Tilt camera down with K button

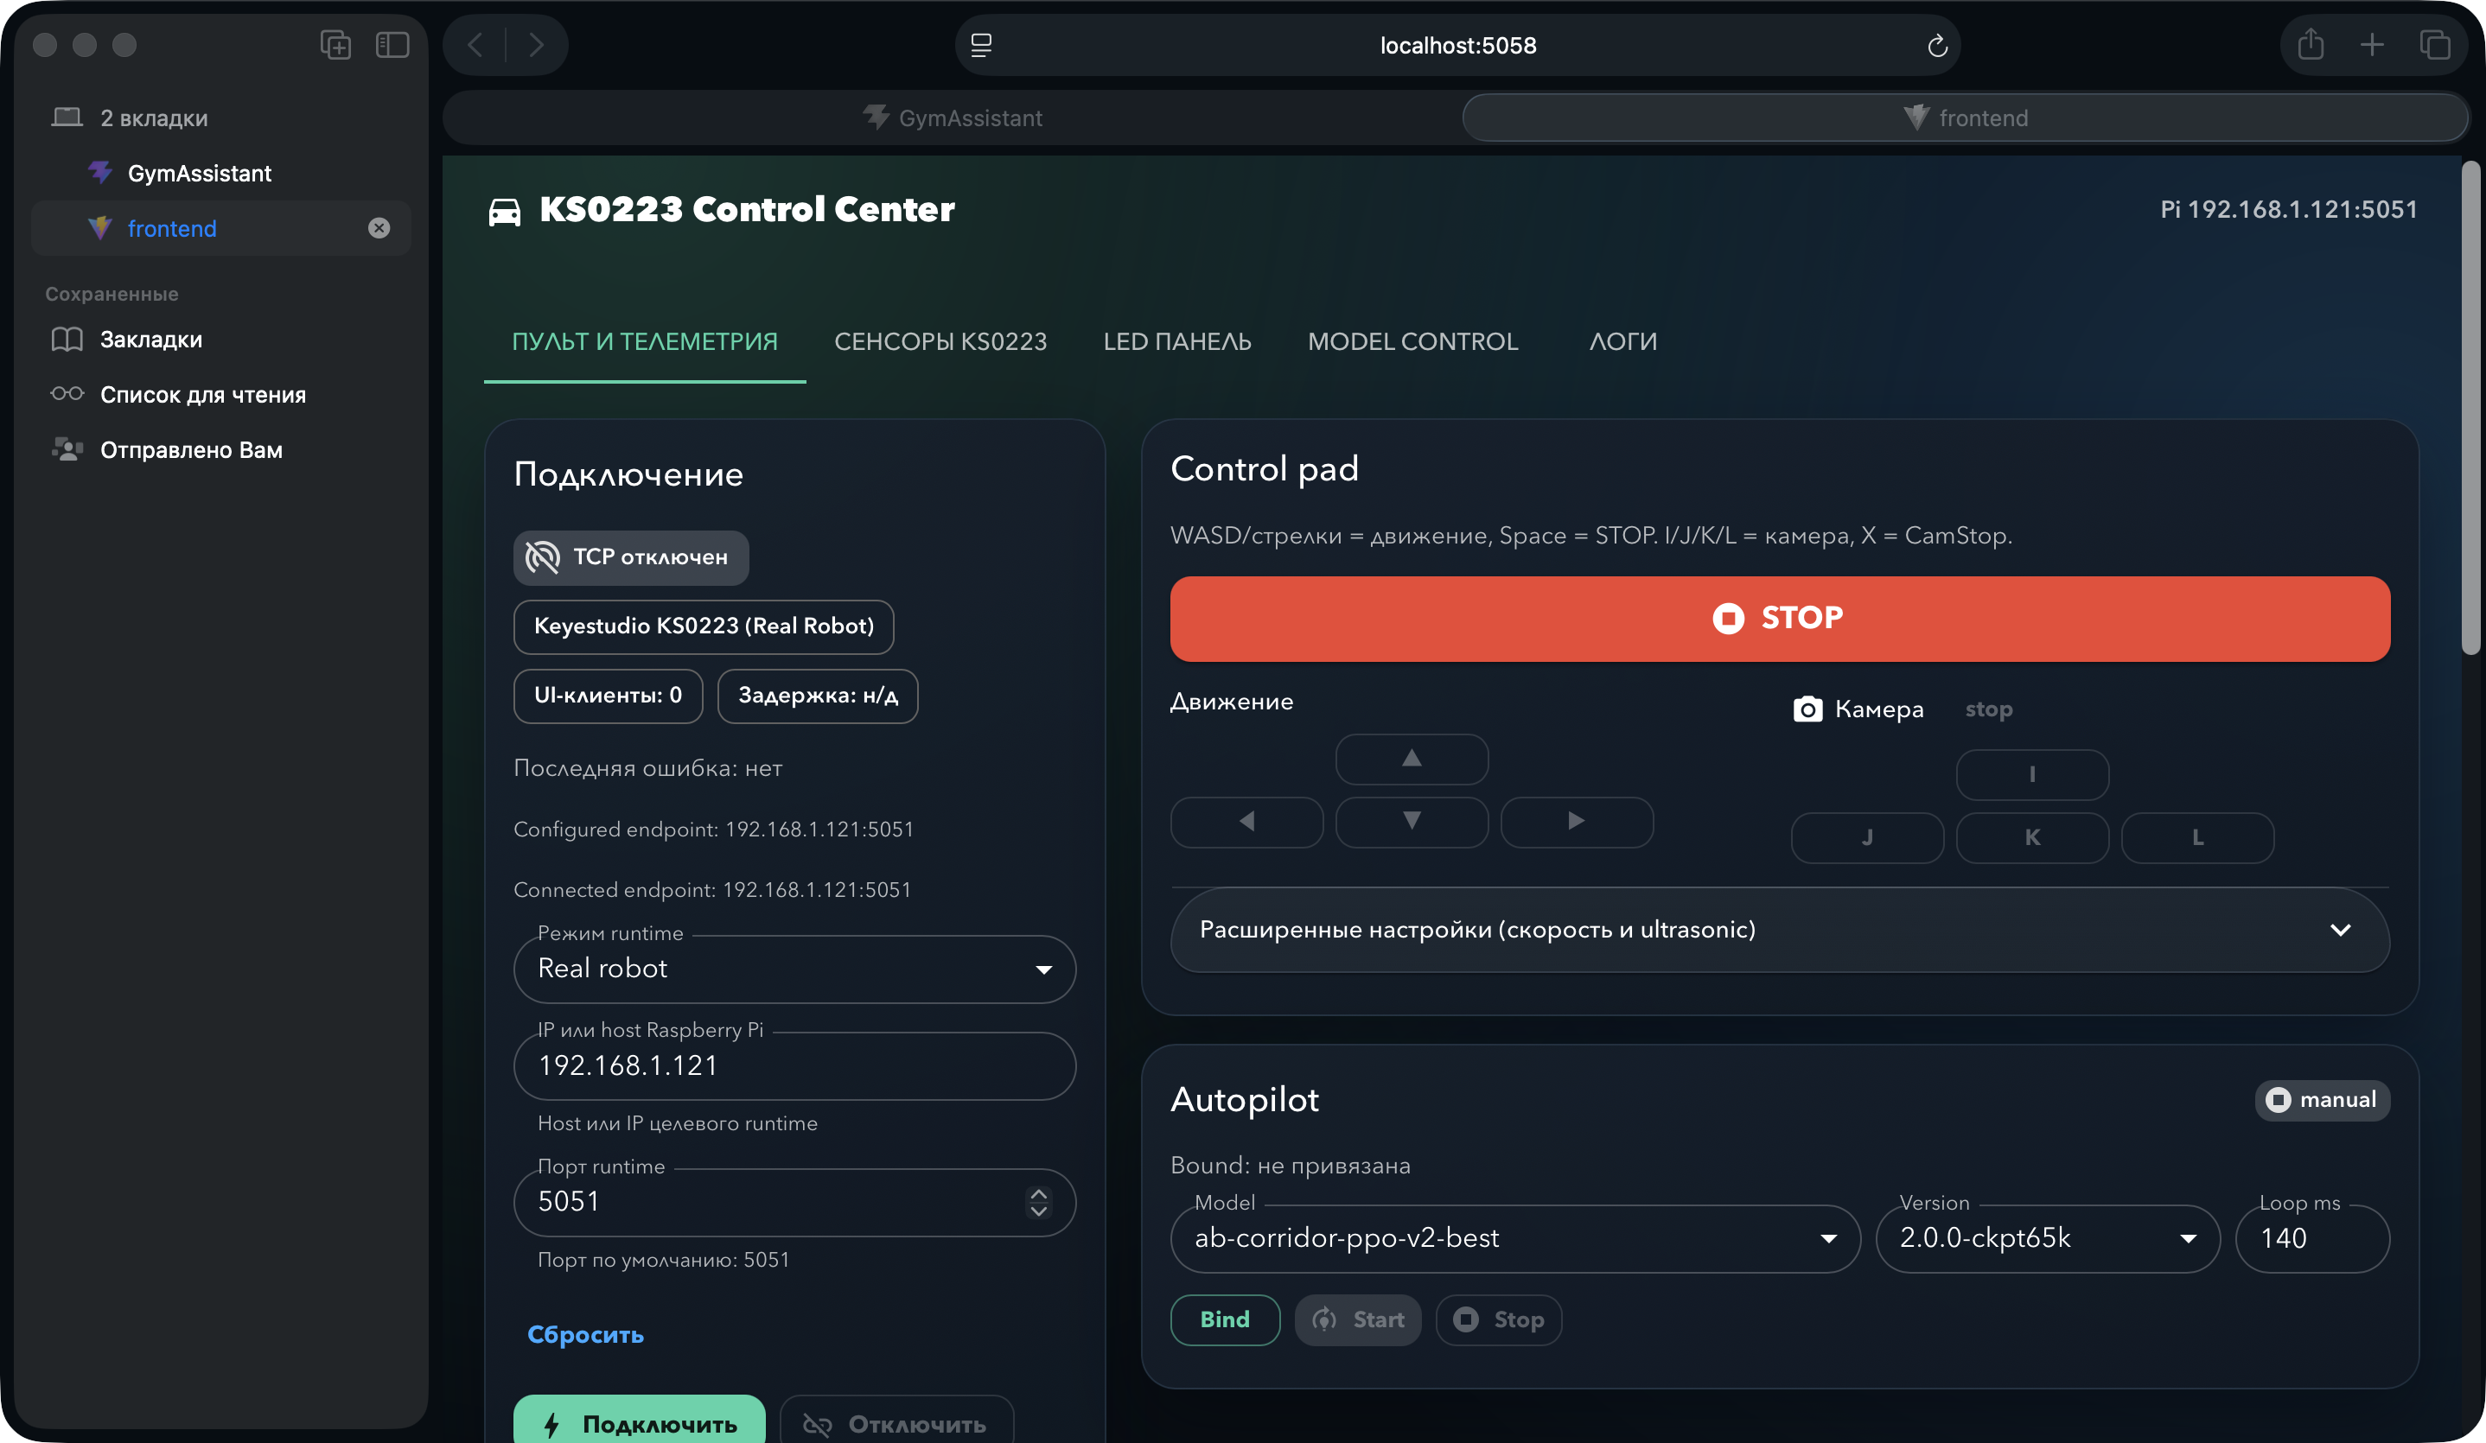click(x=2032, y=837)
